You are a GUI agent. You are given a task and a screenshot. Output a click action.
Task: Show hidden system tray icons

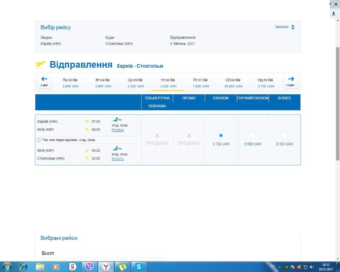point(279,267)
